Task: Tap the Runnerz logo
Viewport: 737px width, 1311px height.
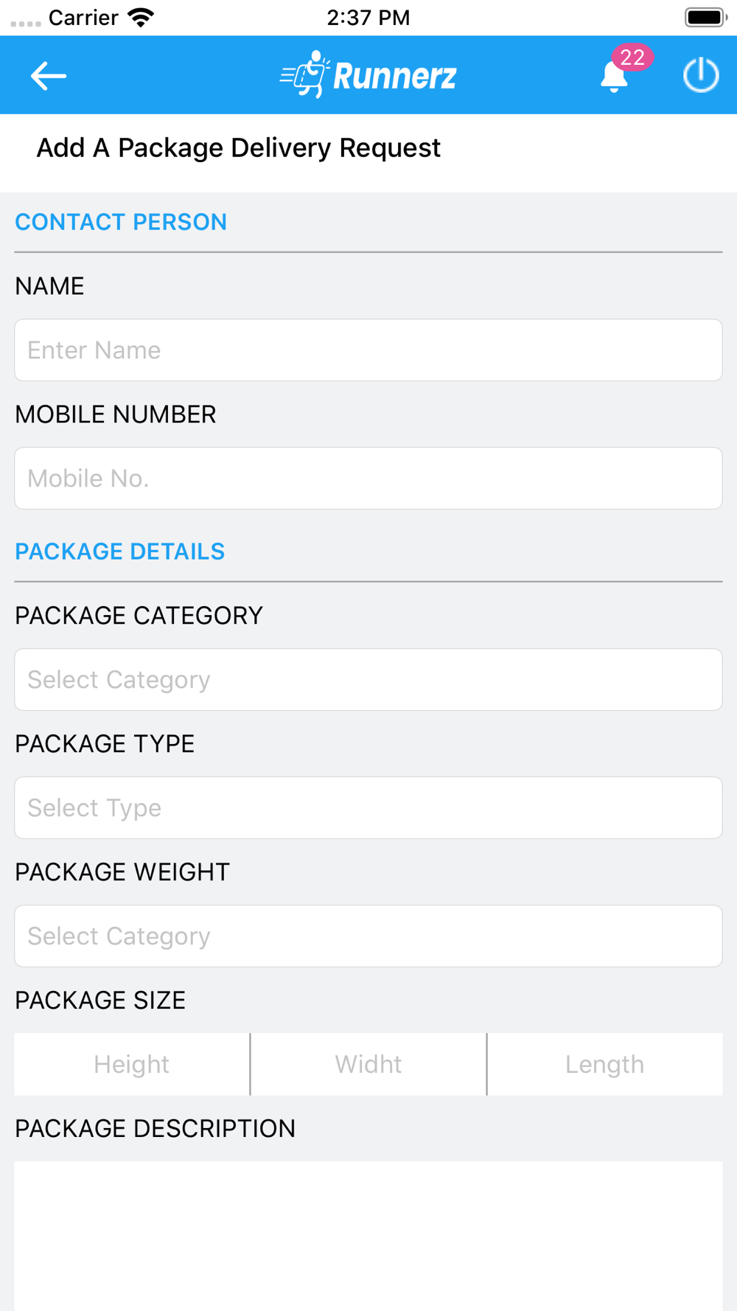Action: point(368,74)
